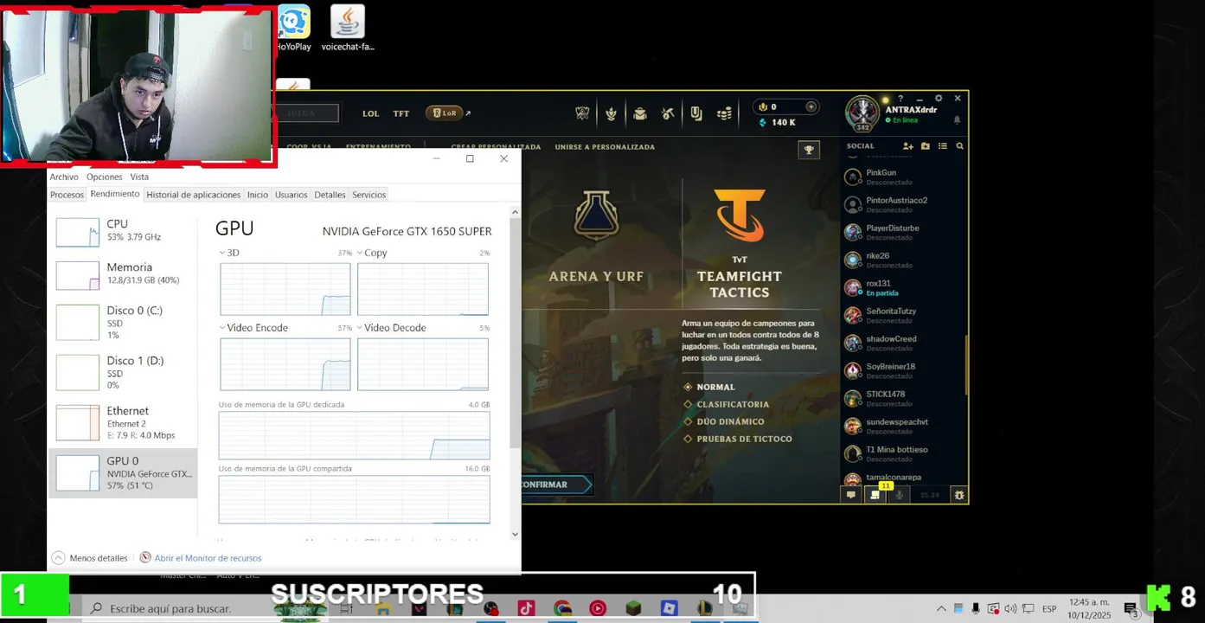Open the voicechat Java desktop icon
This screenshot has width=1205, height=623.
pos(348,28)
